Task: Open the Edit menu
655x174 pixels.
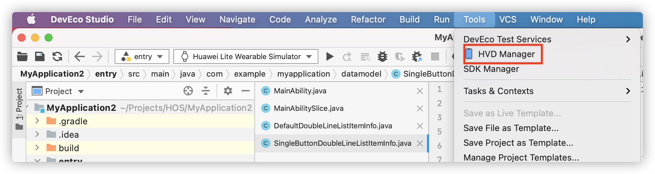Action: click(164, 19)
